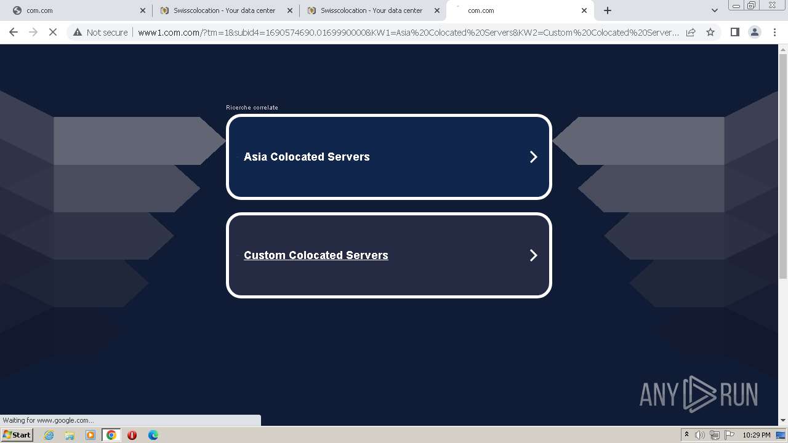This screenshot has height=443, width=788.
Task: Open a new browser tab
Action: [608, 10]
